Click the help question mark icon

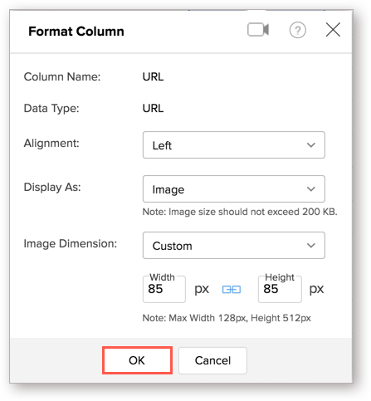coord(298,30)
